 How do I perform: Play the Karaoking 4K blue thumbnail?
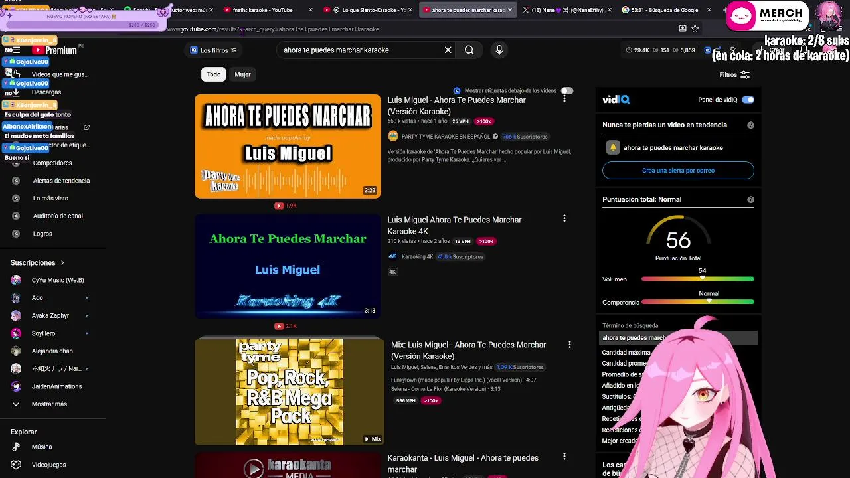pos(288,266)
